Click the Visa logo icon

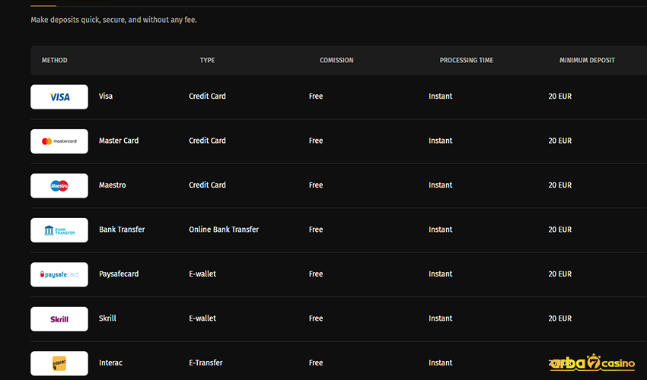tap(59, 97)
